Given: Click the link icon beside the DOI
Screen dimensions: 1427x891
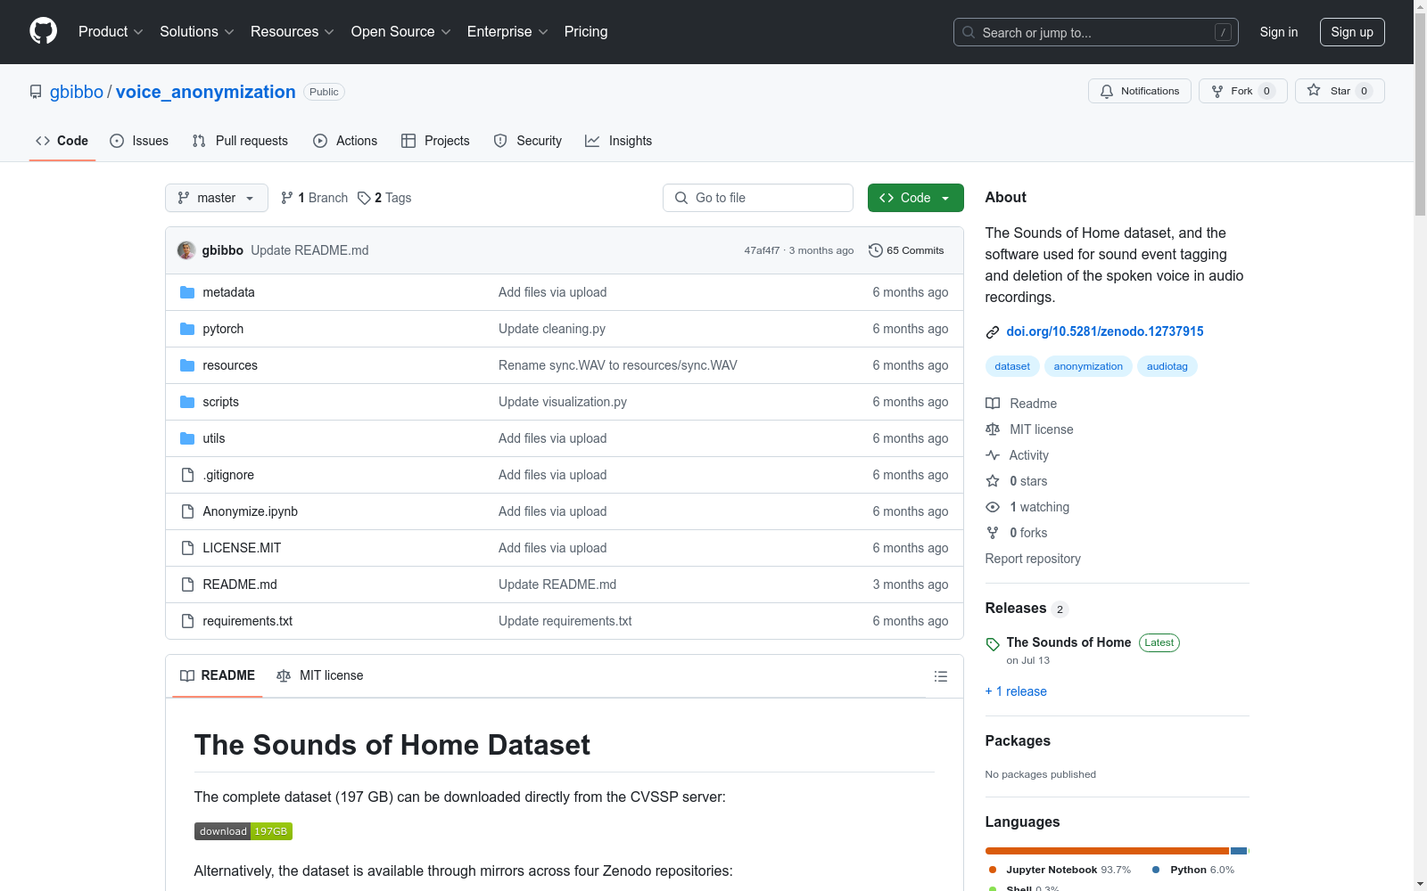Looking at the screenshot, I should [x=993, y=332].
